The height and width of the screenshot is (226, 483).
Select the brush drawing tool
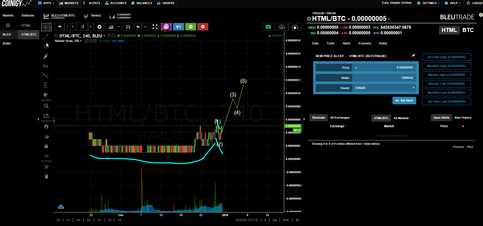click(x=45, y=56)
